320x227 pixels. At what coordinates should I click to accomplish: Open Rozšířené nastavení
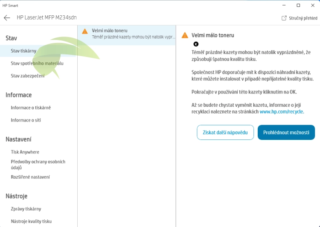(x=30, y=177)
